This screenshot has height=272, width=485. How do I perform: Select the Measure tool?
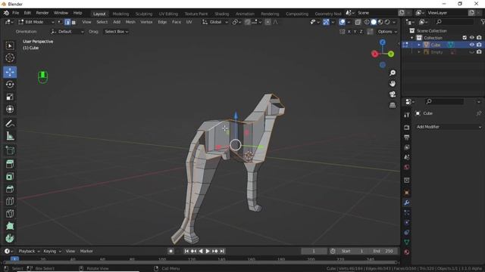(10, 136)
